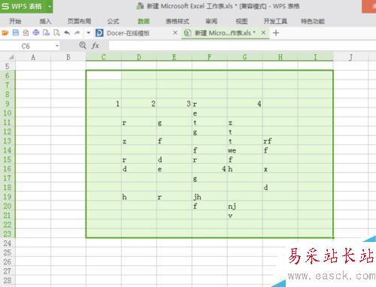The image size is (376, 287).
Task: Click cell containing 1 in row 9
Action: (x=104, y=104)
